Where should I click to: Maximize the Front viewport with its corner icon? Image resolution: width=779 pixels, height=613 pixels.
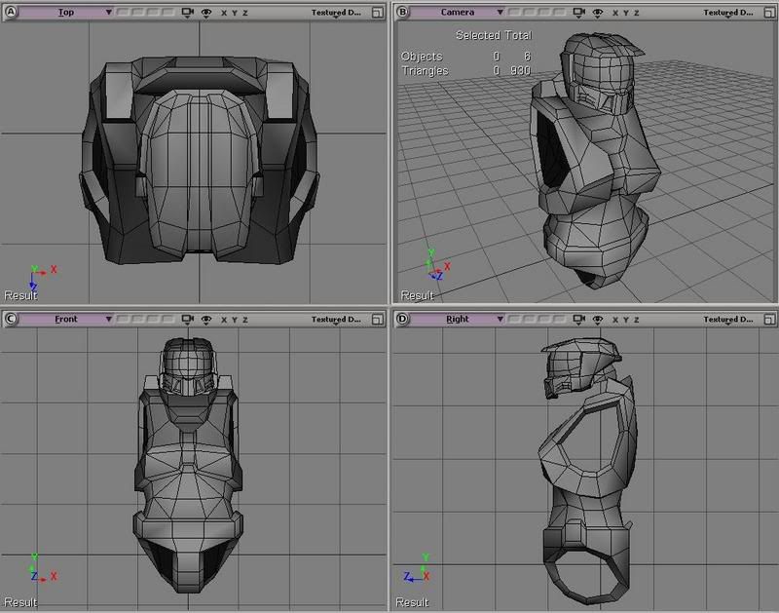point(378,320)
